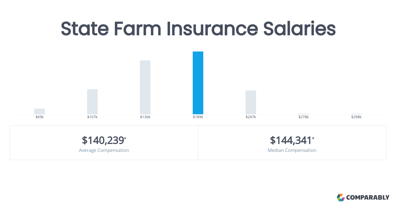Screen dimensions: 396x208
Task: Click the $107k axis label
Action: pos(92,117)
